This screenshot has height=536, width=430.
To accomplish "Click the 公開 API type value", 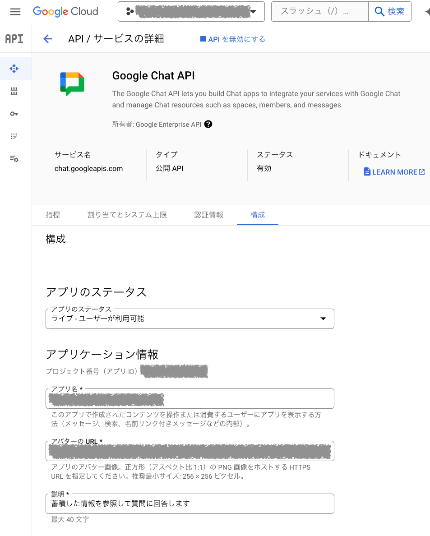I will [170, 169].
